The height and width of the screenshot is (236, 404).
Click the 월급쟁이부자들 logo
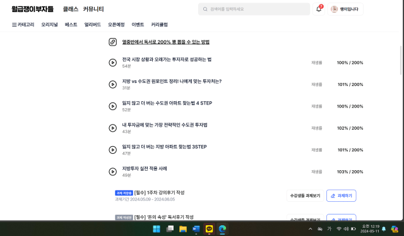[32, 9]
